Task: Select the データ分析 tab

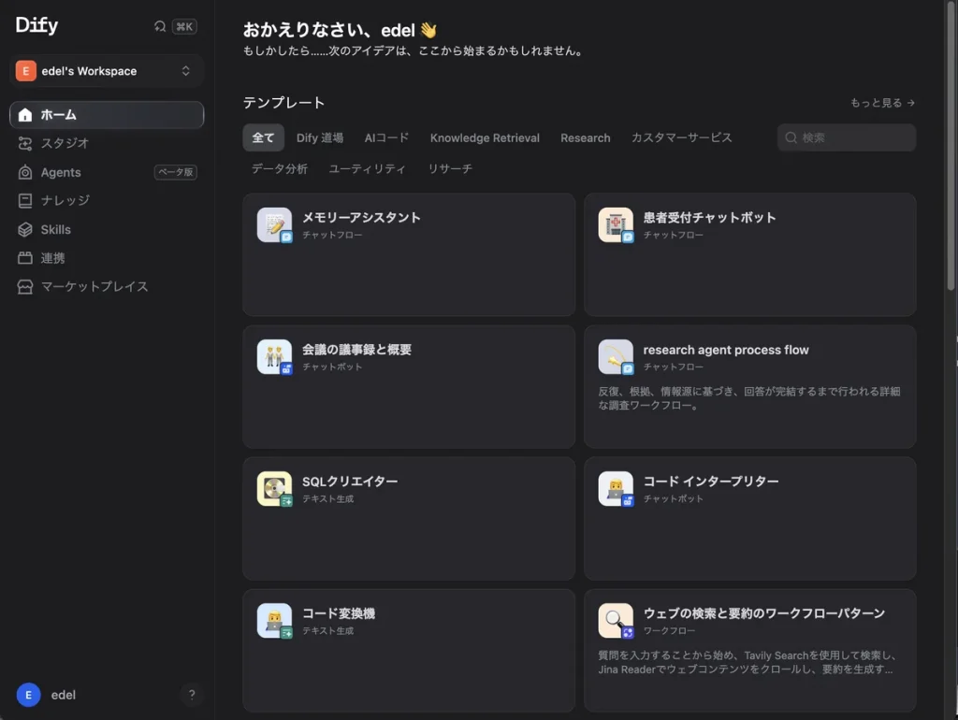Action: [x=280, y=168]
